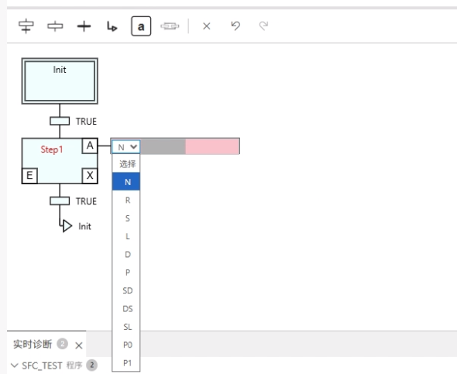Choose qualifier SL in dropdown list
This screenshot has height=374, width=457.
(126, 326)
